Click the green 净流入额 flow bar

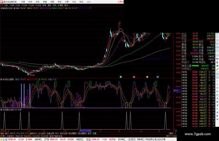click(195, 66)
